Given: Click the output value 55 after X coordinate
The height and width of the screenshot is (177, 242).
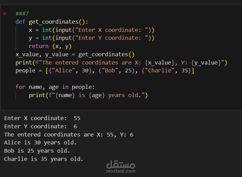Looking at the screenshot, I should 77,118.
